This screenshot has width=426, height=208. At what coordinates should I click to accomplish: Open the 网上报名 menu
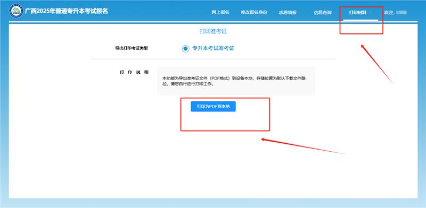pos(220,12)
